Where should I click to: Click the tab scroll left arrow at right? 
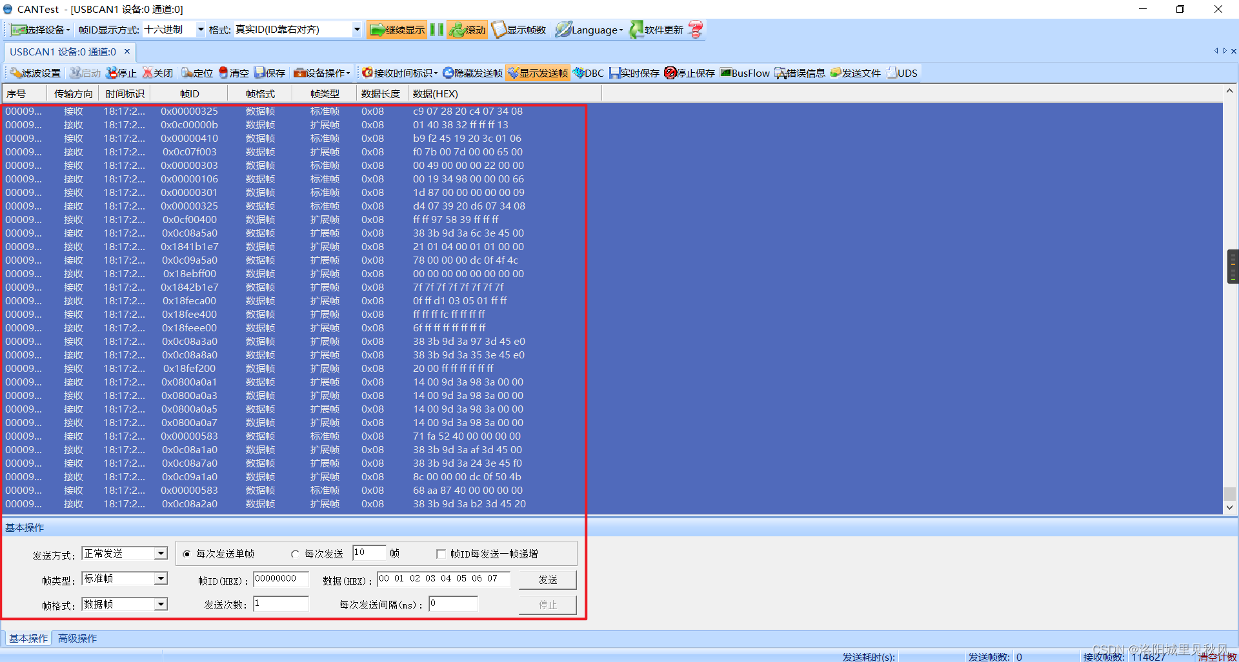click(1216, 51)
